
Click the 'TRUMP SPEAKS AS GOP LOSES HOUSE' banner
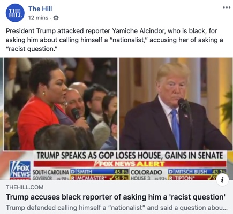point(130,156)
